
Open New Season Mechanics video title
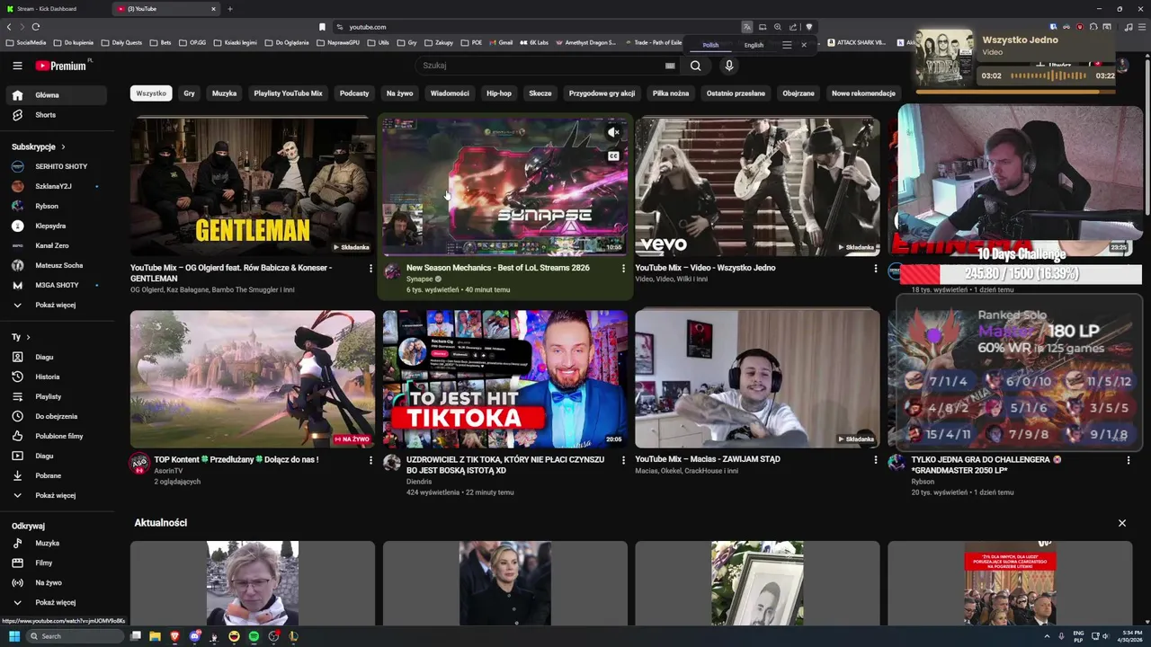point(498,268)
